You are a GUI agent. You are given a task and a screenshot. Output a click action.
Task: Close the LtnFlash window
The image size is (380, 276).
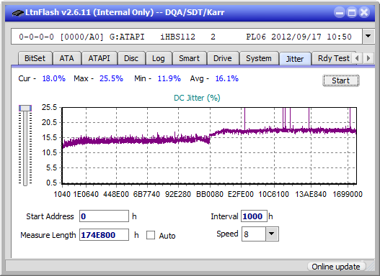pos(364,12)
